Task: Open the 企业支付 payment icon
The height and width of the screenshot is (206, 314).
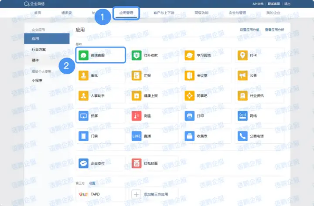Action: (x=83, y=163)
